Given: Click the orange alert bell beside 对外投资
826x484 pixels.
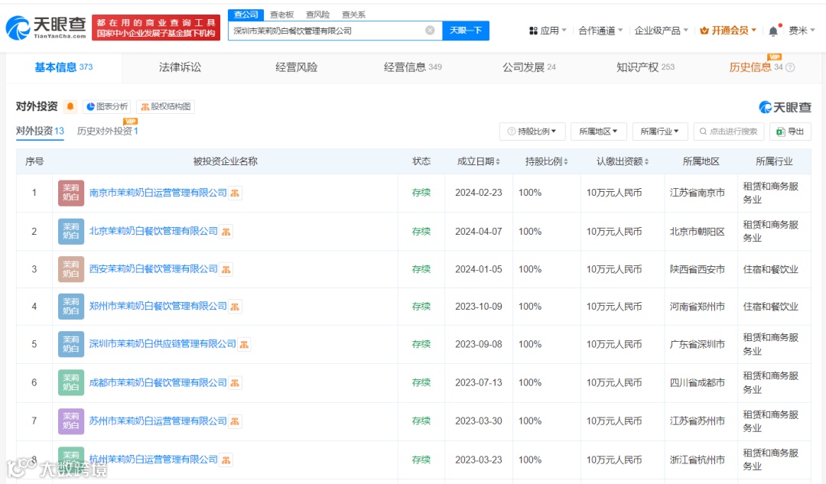Looking at the screenshot, I should tap(70, 106).
